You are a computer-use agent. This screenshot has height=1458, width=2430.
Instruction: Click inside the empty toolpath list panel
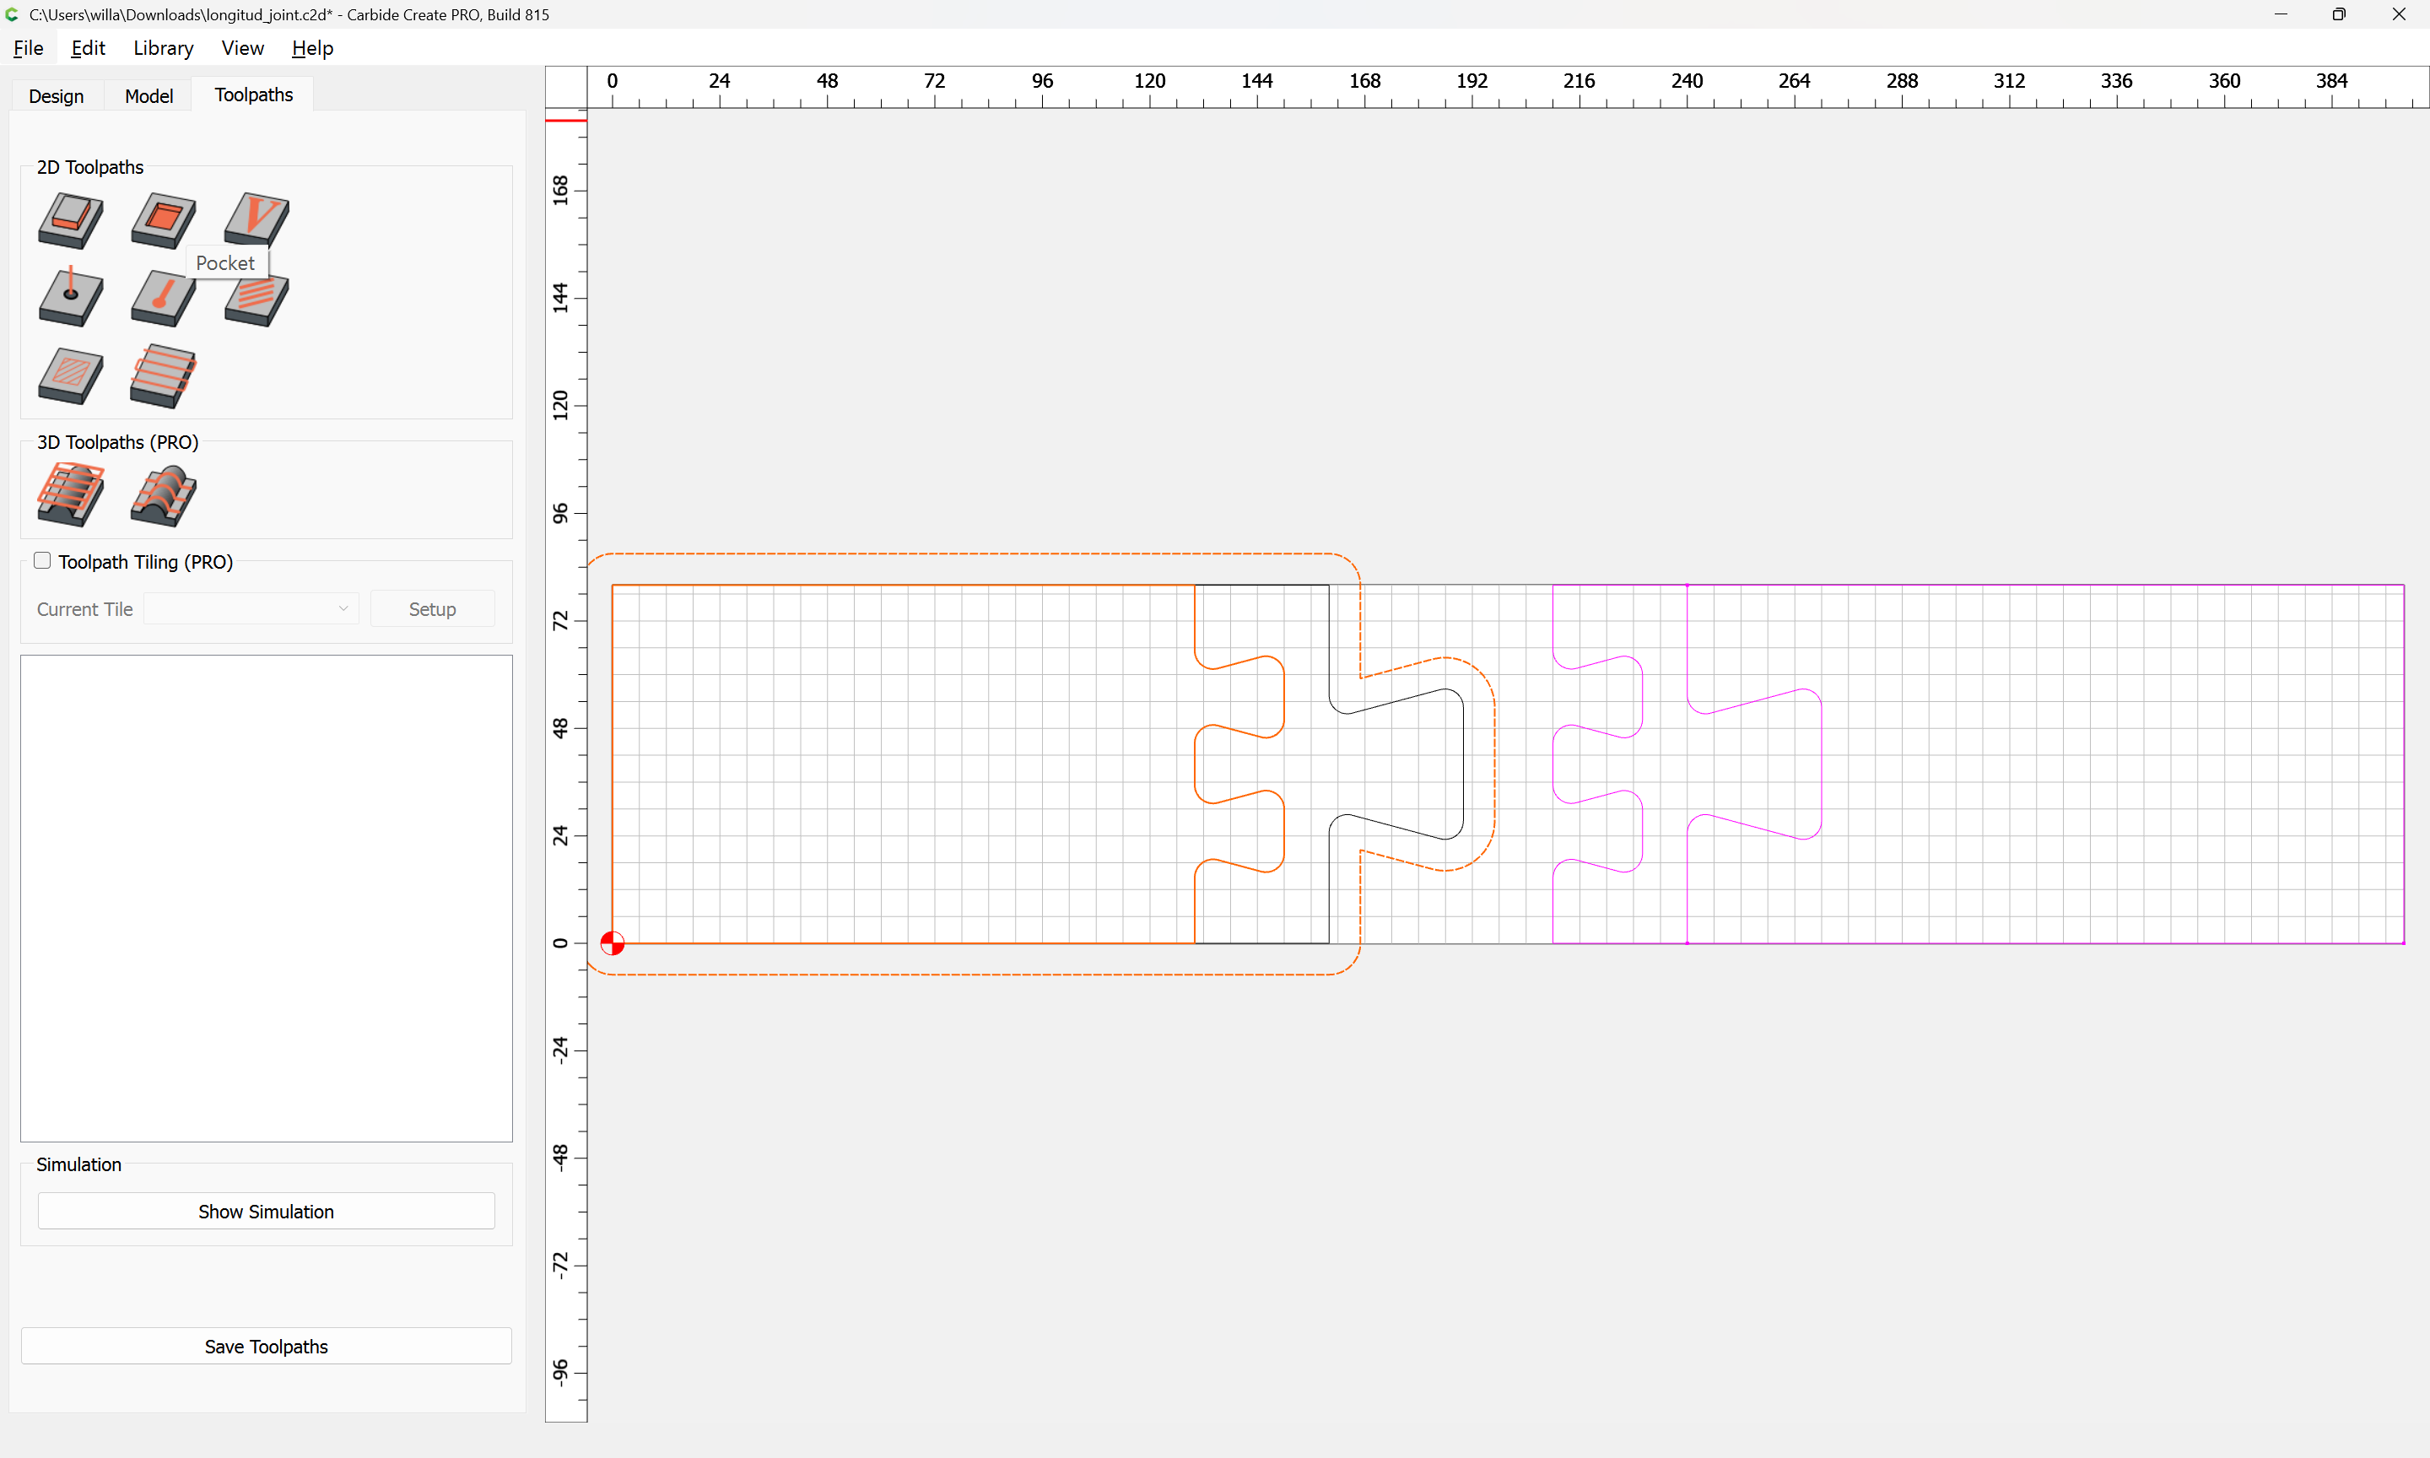pyautogui.click(x=266, y=898)
